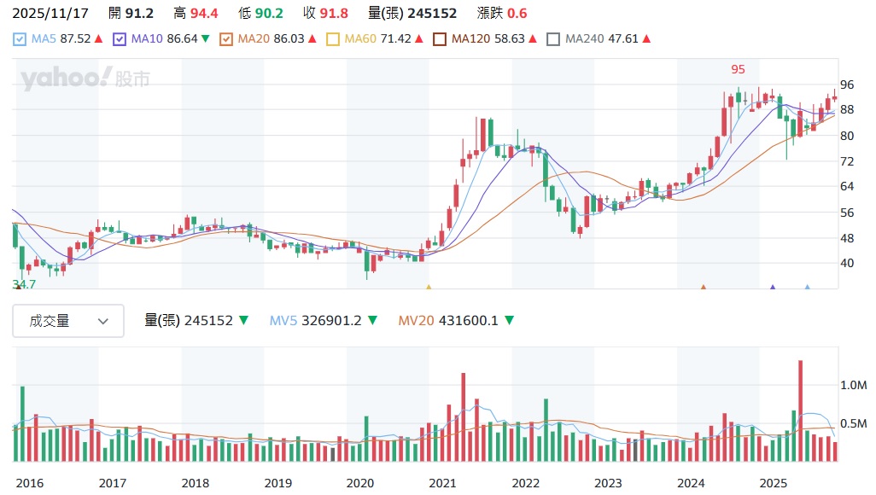Click the purple triangle marker near 2025
This screenshot has height=495, width=876.
(773, 288)
